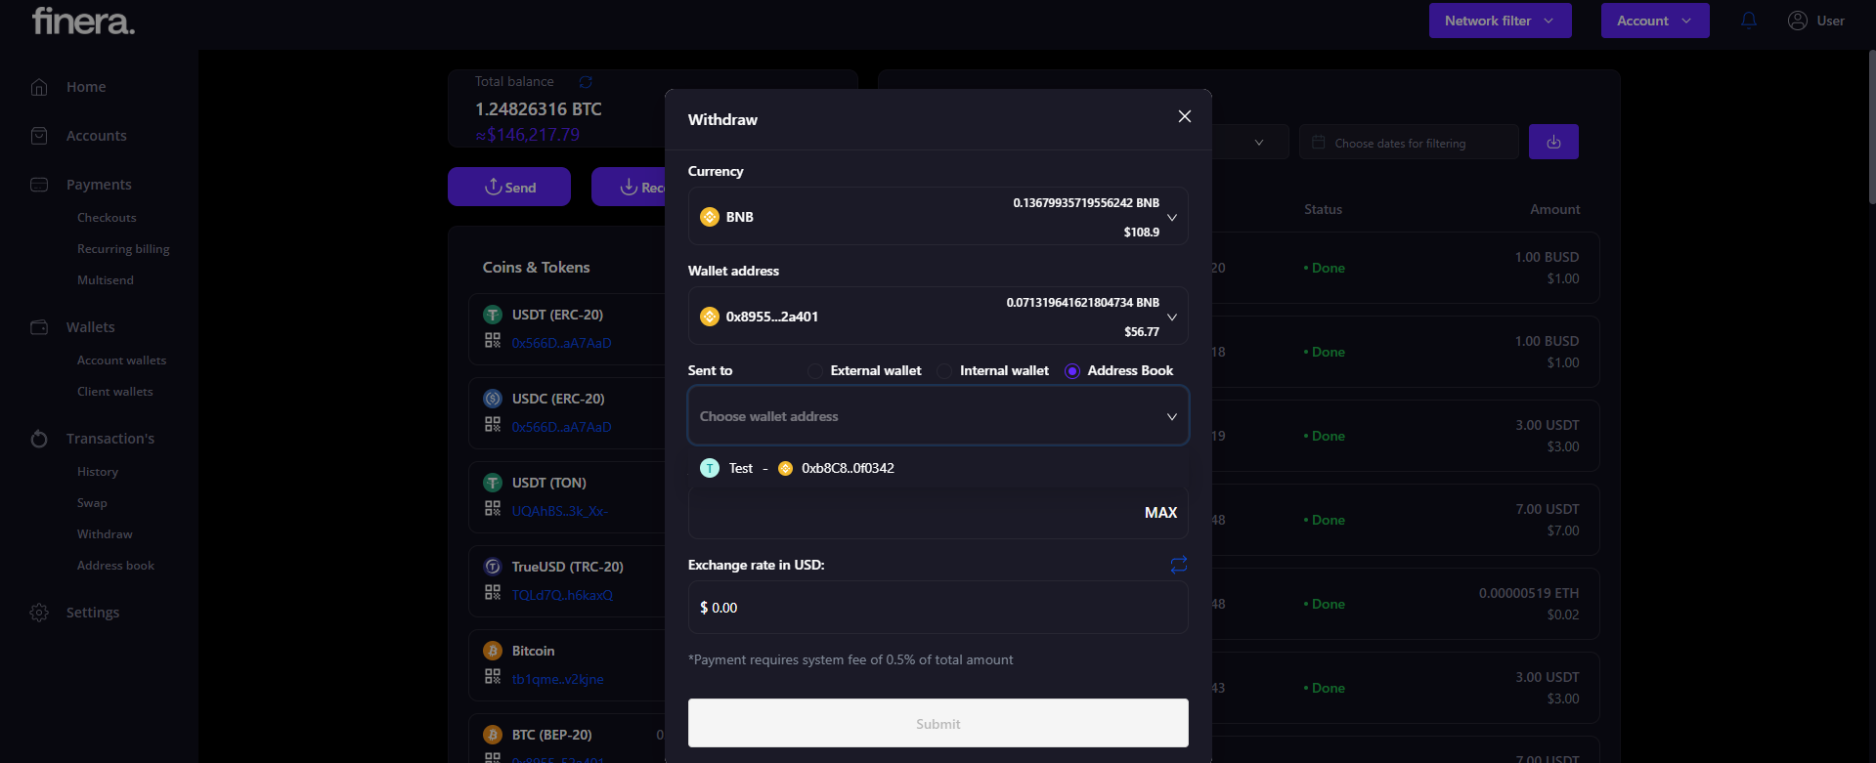
Task: Click the Settings gear in sidebar
Action: pos(39,613)
